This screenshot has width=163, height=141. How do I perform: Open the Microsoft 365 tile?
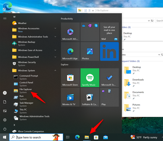click(x=70, y=32)
